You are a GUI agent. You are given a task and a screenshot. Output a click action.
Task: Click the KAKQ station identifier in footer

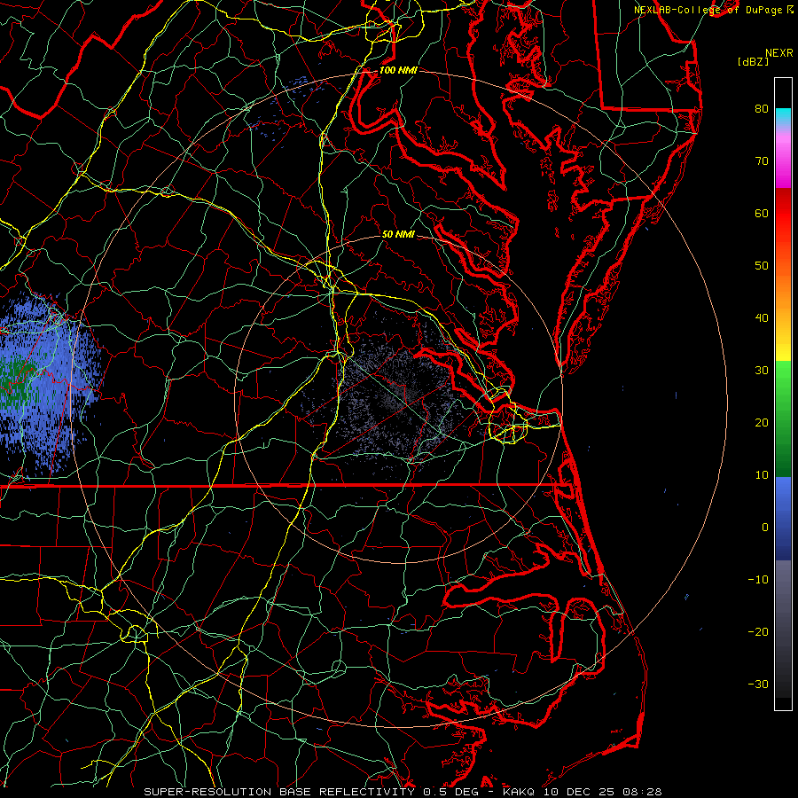click(520, 792)
